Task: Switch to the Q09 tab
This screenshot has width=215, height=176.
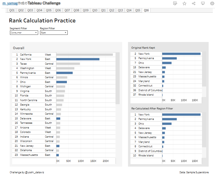Action: click(x=86, y=10)
